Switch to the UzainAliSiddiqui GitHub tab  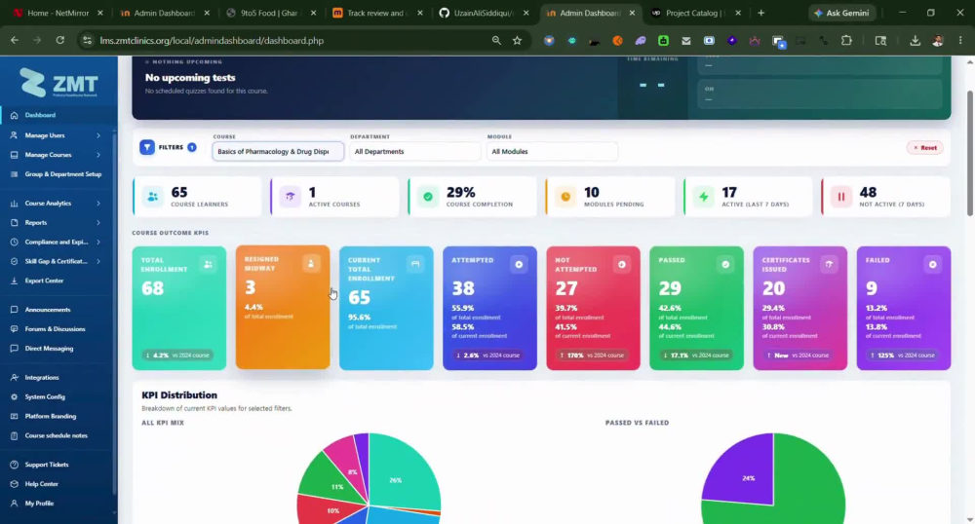485,13
